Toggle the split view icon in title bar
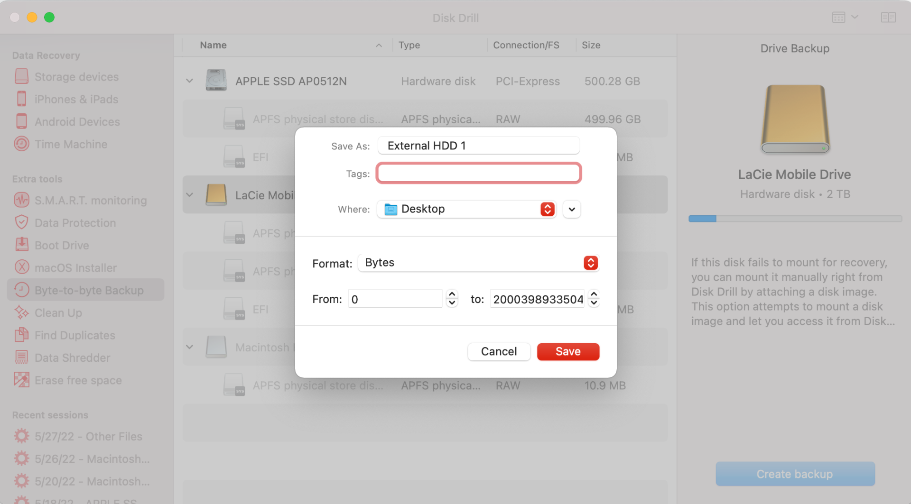911x504 pixels. (888, 18)
